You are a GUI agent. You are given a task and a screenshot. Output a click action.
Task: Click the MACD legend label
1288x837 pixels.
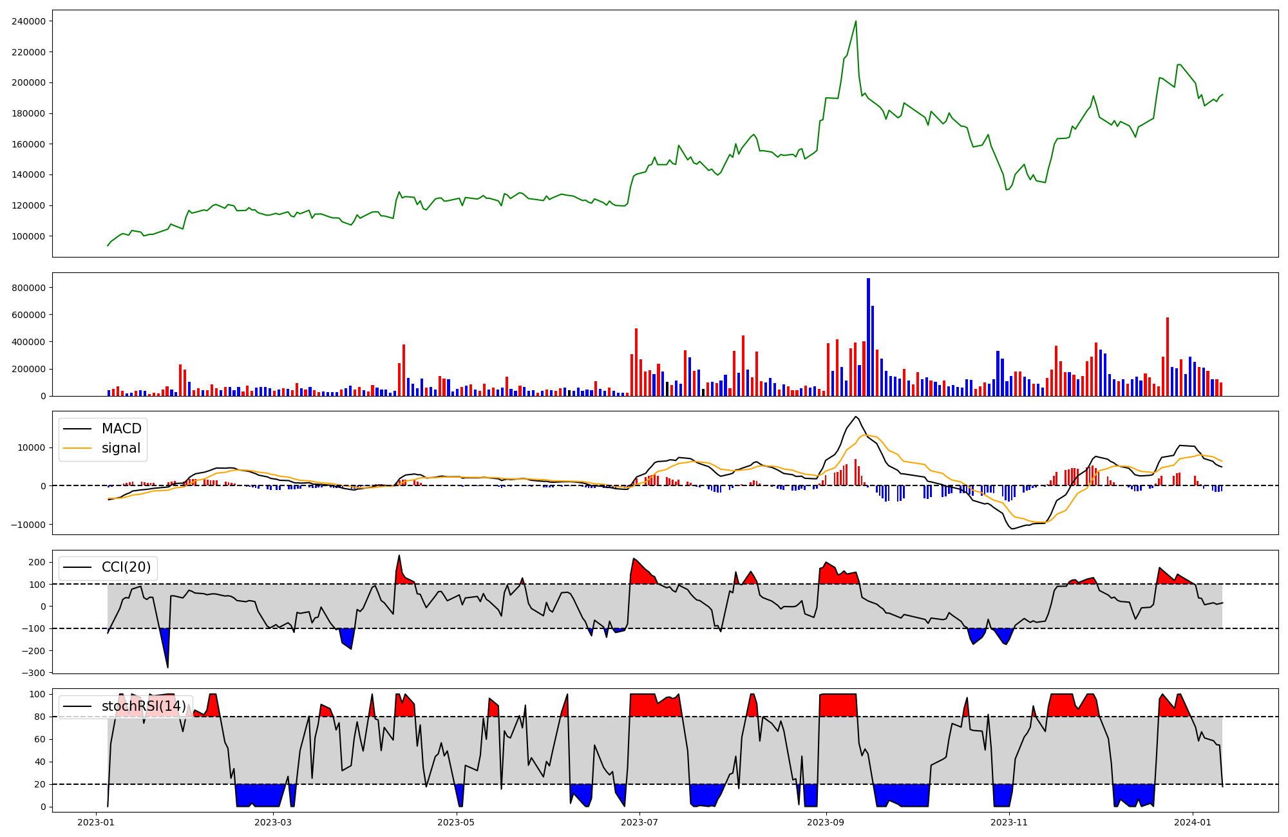(x=122, y=429)
